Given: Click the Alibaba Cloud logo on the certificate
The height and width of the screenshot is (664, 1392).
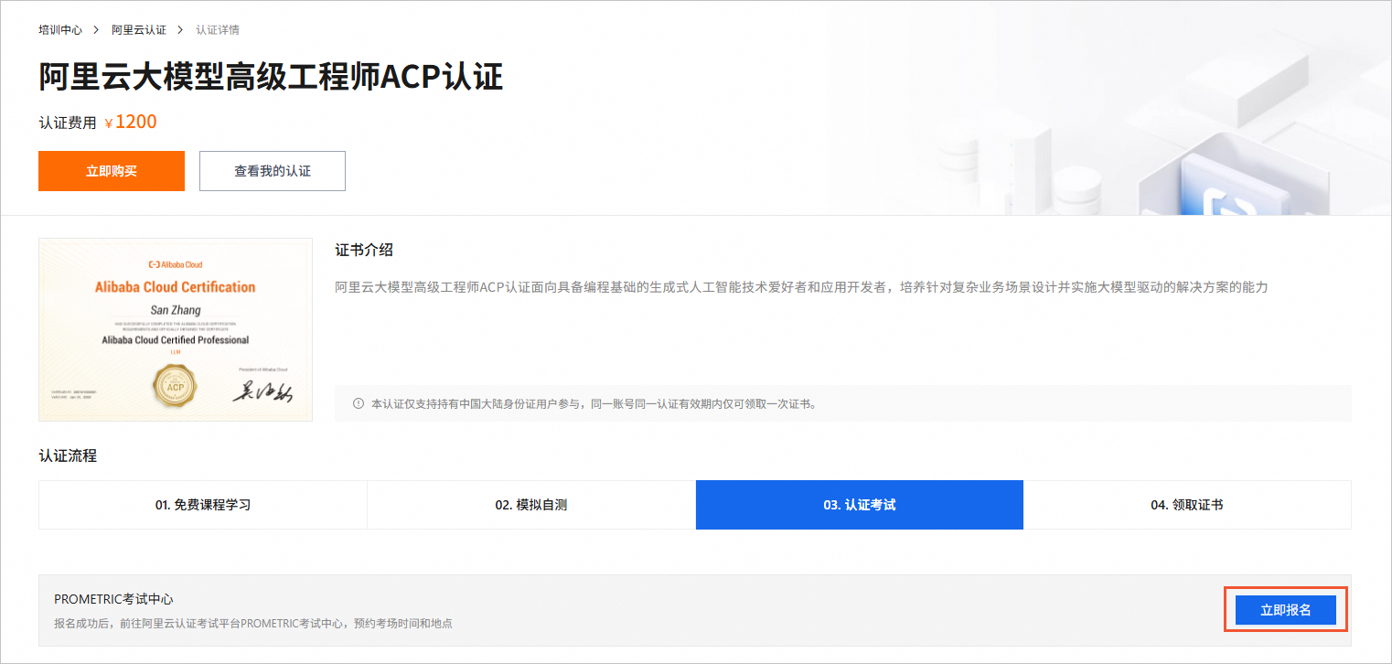Looking at the screenshot, I should pos(176,264).
